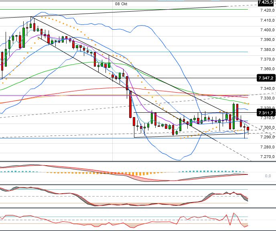Screen dimensions: 276x231
Task: Click the 7.360,0 price axis label
Action: (x=267, y=69)
